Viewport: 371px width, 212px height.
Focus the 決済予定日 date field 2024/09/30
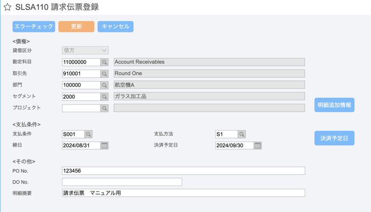tap(235, 146)
